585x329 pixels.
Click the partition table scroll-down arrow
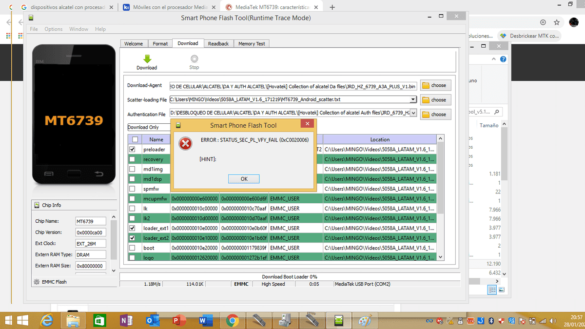click(x=441, y=257)
